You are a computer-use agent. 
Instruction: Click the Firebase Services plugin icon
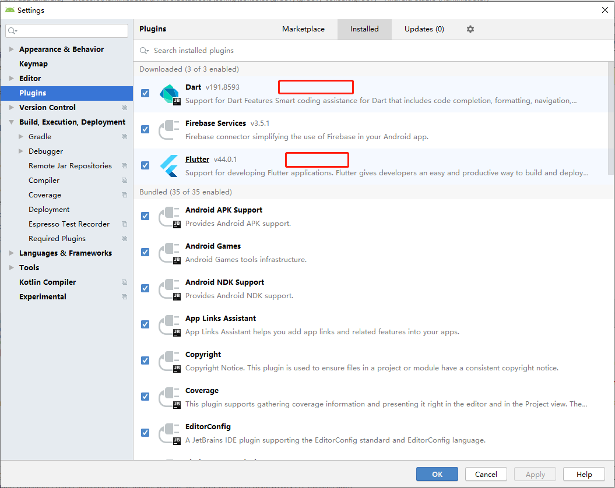pyautogui.click(x=169, y=130)
